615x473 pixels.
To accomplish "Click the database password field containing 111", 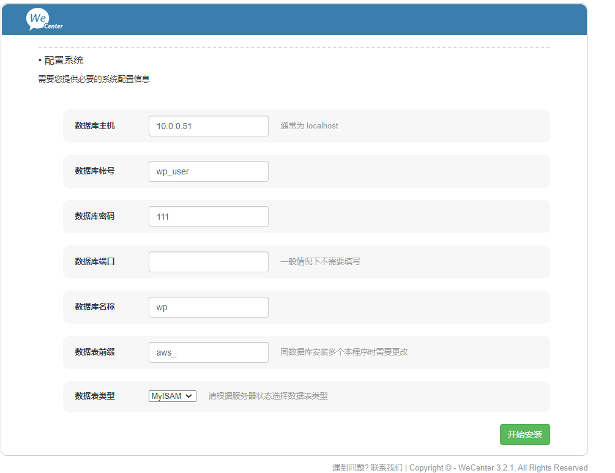I will pos(208,217).
